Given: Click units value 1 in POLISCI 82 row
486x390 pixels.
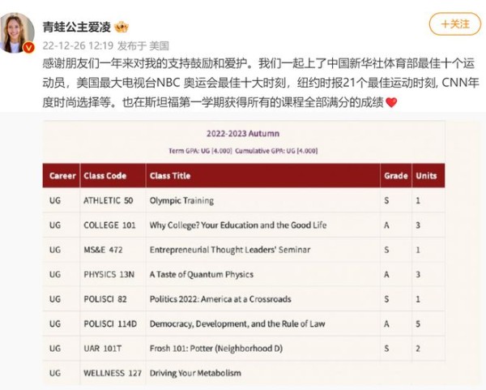Looking at the screenshot, I should [x=418, y=299].
